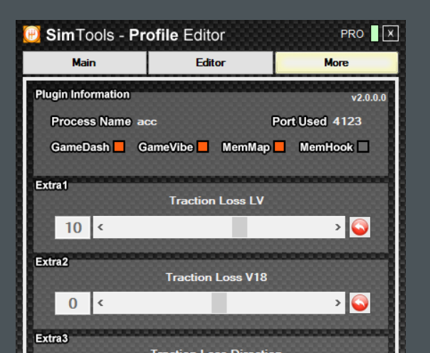Click the Extra3 group label
The width and height of the screenshot is (430, 353).
(52, 339)
